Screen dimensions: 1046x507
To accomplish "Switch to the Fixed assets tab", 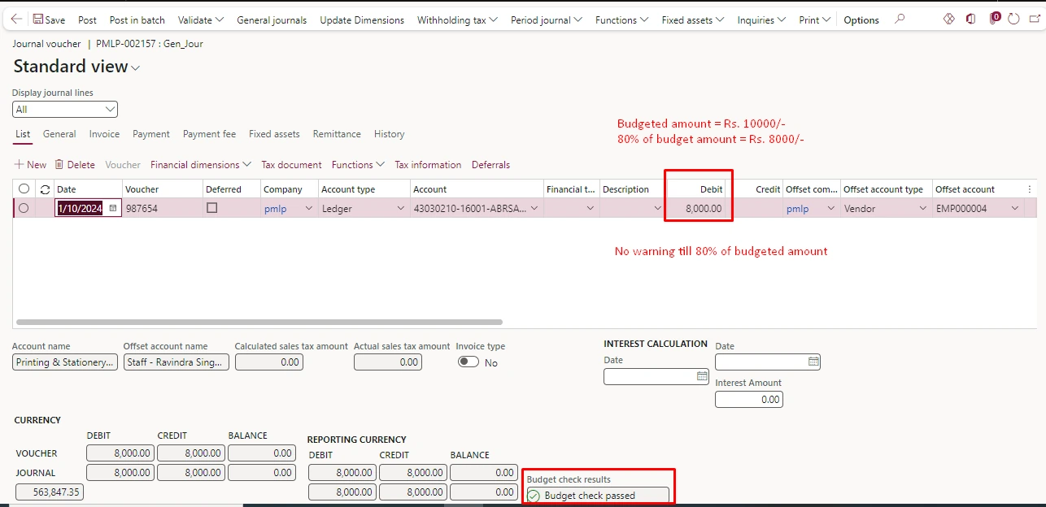I will pyautogui.click(x=274, y=134).
